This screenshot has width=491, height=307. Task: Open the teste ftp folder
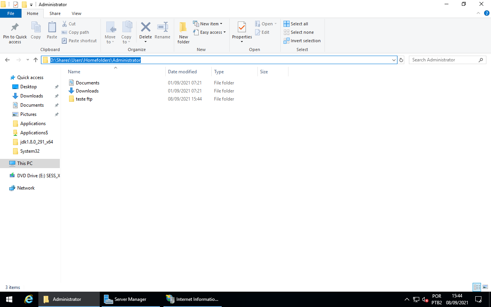84,99
